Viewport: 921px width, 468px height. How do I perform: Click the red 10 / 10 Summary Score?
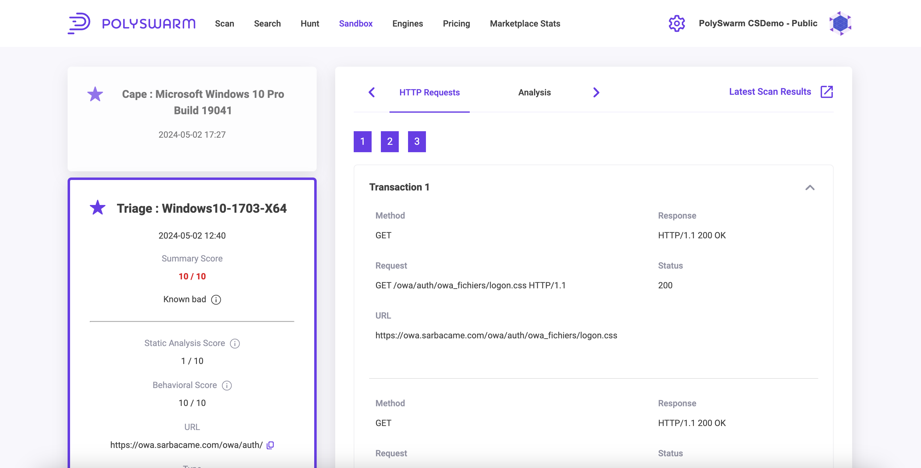point(192,276)
